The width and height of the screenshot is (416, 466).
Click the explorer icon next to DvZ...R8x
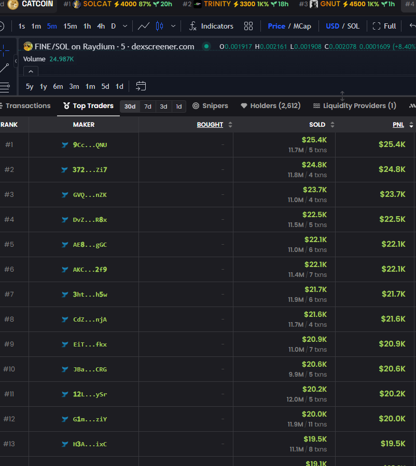click(65, 220)
